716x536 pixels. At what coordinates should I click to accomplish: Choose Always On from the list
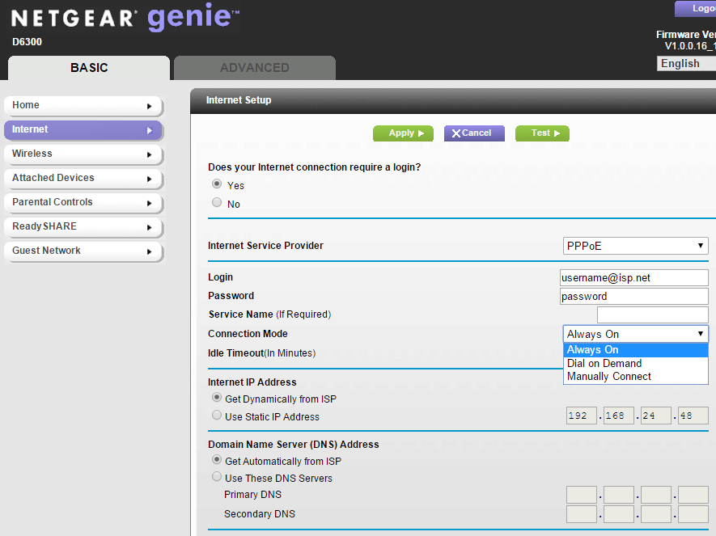pyautogui.click(x=636, y=350)
